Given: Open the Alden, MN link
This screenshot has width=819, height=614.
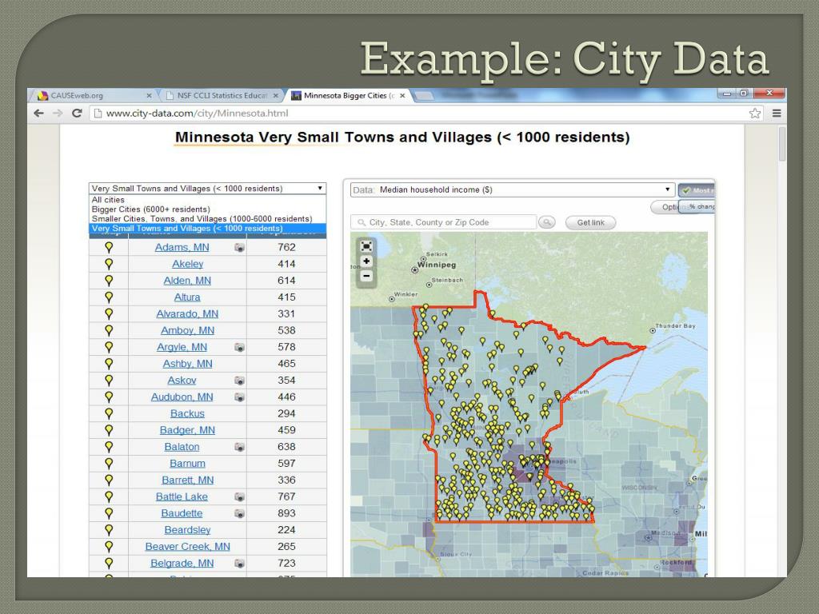Looking at the screenshot, I should point(187,281).
